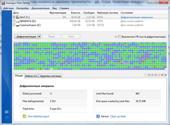
Task: Click the Win7 (C:) drive icon
Action: [x=18, y=17]
